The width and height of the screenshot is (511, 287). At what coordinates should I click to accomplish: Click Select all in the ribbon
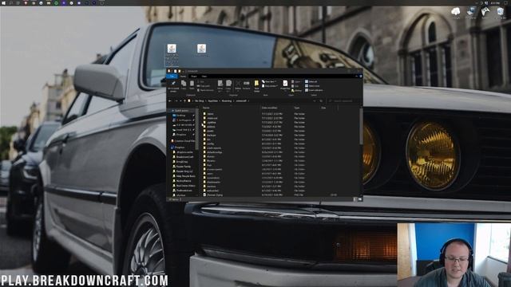(x=311, y=81)
